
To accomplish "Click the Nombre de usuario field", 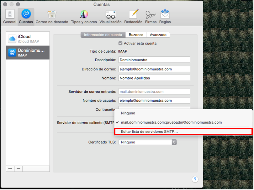I will 154,100.
